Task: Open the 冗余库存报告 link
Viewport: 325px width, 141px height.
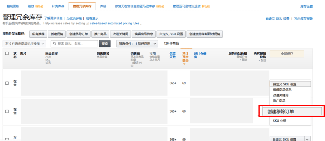Action: coord(303,19)
